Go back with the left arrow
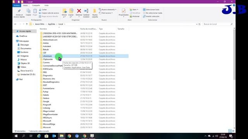 (15, 24)
